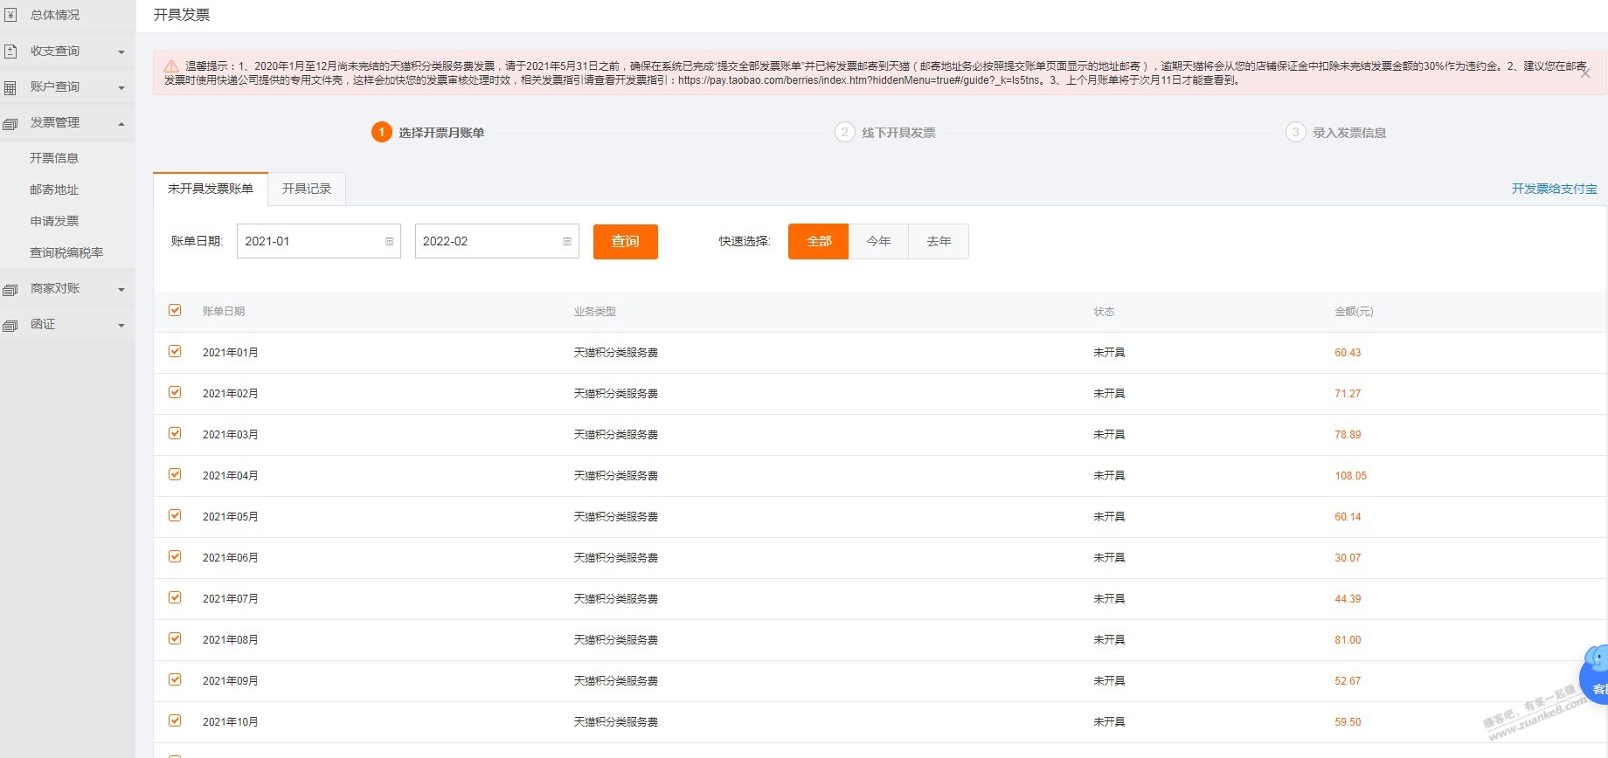The width and height of the screenshot is (1608, 758).
Task: Select the 去年 quick filter button
Action: (x=939, y=241)
